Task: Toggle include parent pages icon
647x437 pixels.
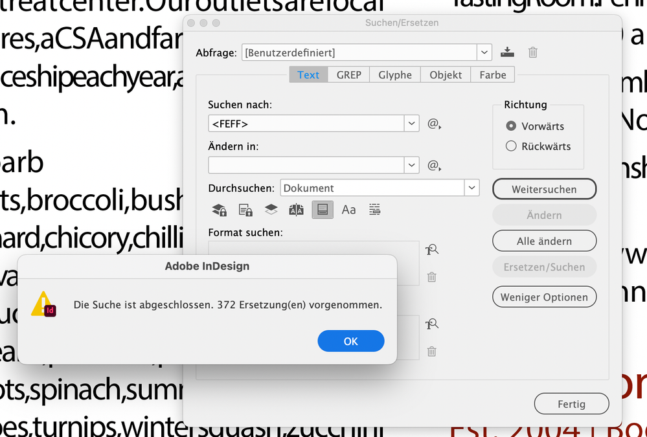Action: [x=296, y=210]
